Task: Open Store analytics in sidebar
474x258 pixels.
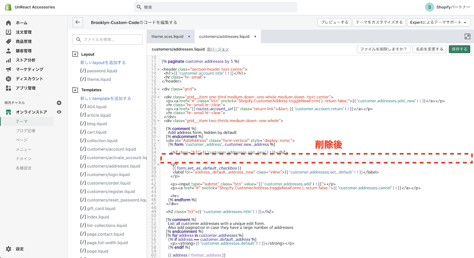Action: pyautogui.click(x=25, y=60)
